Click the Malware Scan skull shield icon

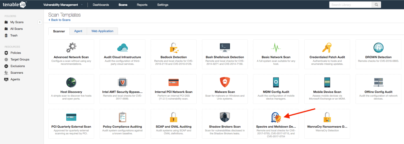pyautogui.click(x=225, y=83)
